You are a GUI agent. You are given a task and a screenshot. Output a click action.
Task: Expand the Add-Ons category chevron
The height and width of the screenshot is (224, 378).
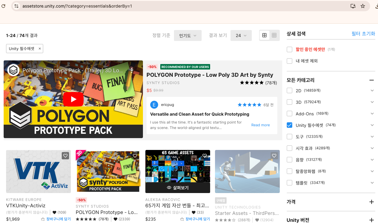point(372,114)
